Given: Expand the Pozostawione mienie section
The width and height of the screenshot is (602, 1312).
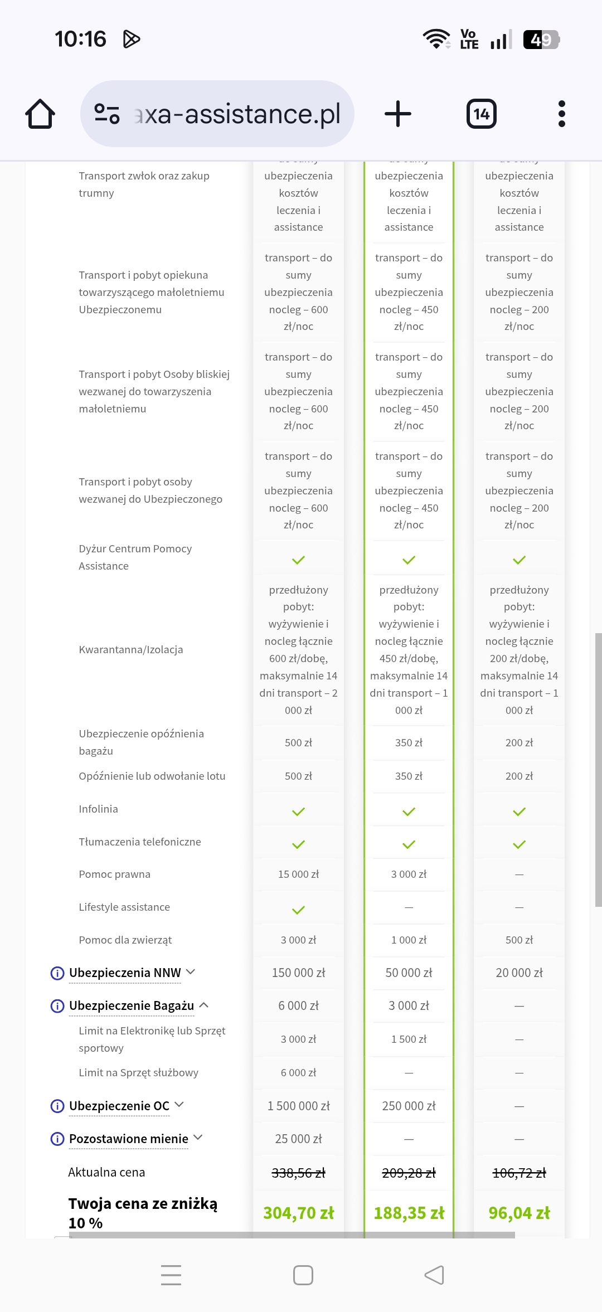Looking at the screenshot, I should [x=198, y=1138].
